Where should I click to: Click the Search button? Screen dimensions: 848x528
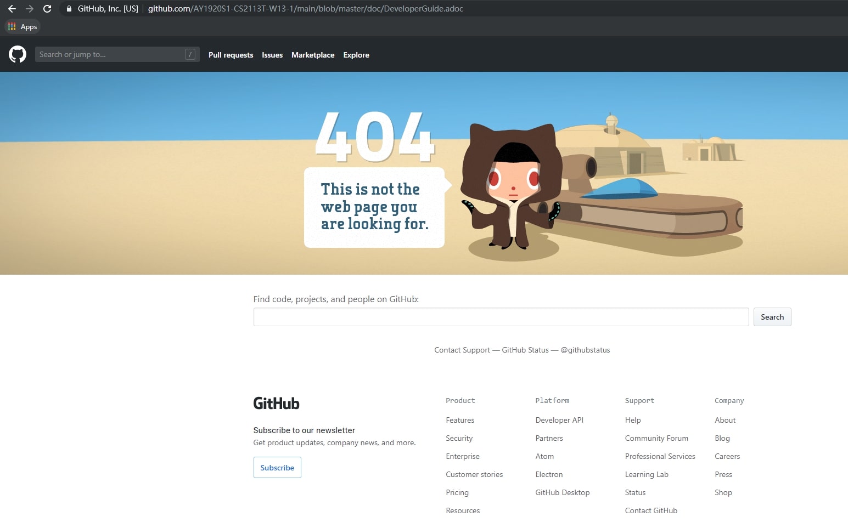(772, 317)
